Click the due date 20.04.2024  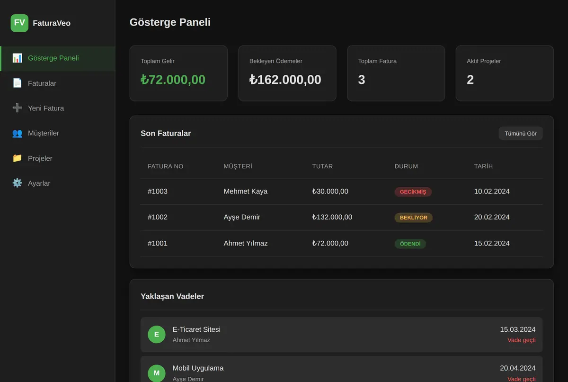click(x=518, y=369)
